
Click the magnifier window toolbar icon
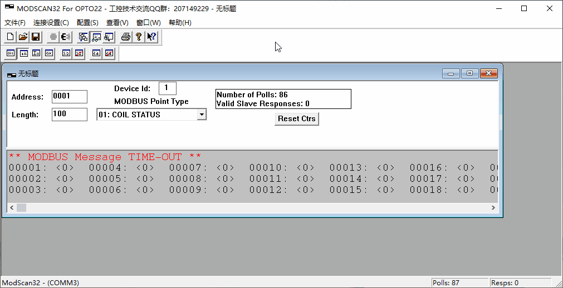tap(109, 37)
